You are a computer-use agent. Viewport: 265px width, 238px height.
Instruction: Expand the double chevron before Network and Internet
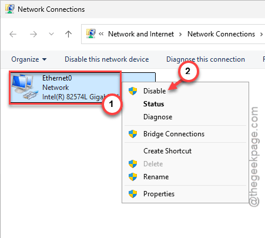(x=101, y=34)
